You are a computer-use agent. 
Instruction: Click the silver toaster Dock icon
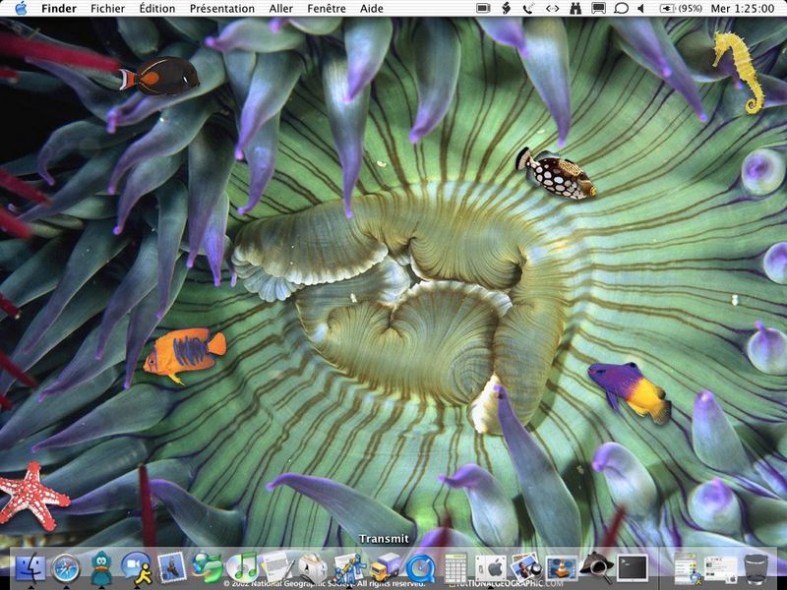tap(313, 568)
